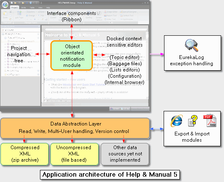The width and height of the screenshot is (224, 182).
Task: Click the Spelling button in the ribbon
Action: pos(89,15)
